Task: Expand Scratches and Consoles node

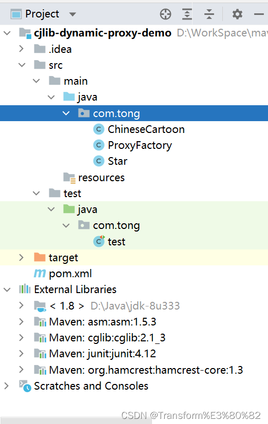Action: pyautogui.click(x=7, y=386)
